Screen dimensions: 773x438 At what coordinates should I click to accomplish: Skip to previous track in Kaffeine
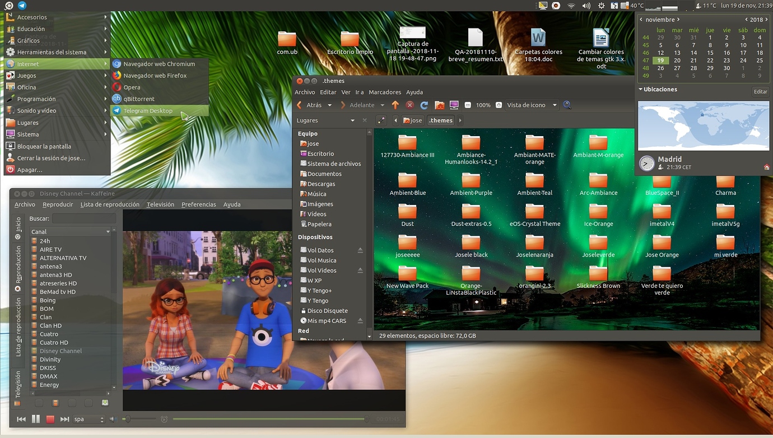point(21,419)
